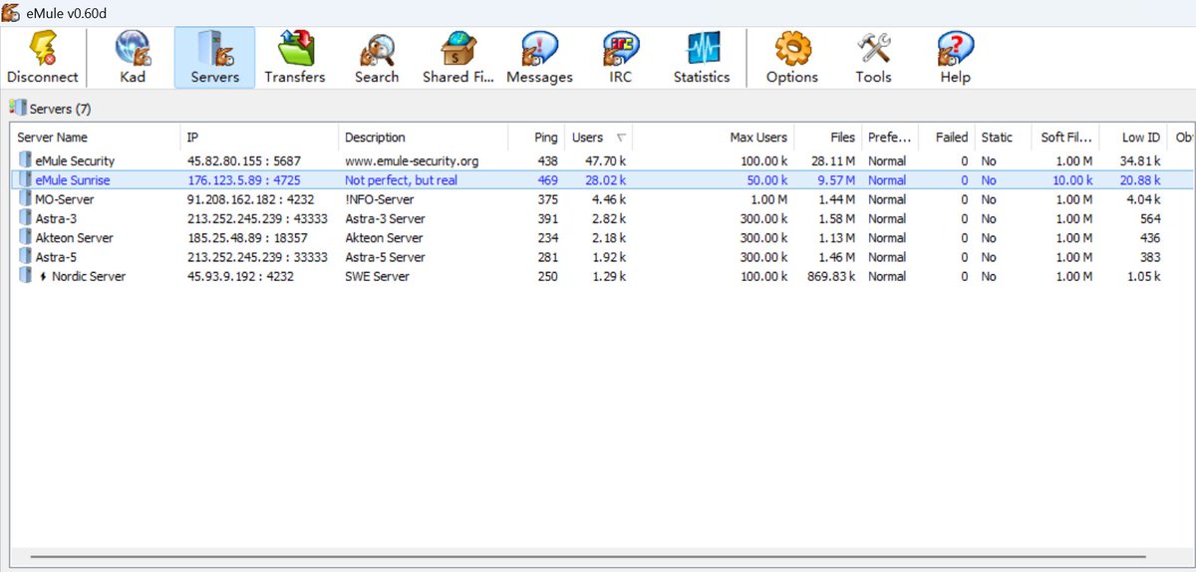Open the Search window
The height and width of the screenshot is (572, 1196).
click(377, 58)
